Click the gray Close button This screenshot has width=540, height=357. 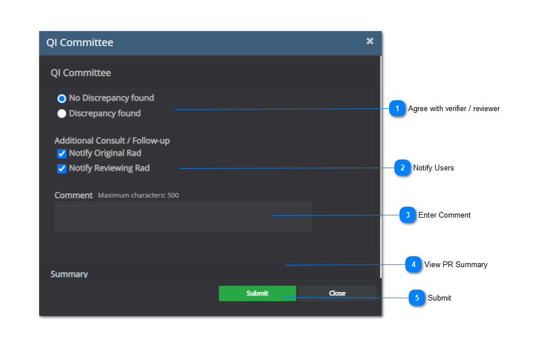coord(337,293)
